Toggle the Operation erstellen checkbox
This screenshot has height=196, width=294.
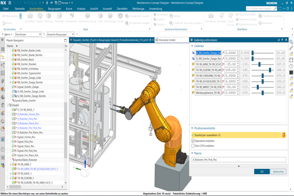[x=193, y=141]
